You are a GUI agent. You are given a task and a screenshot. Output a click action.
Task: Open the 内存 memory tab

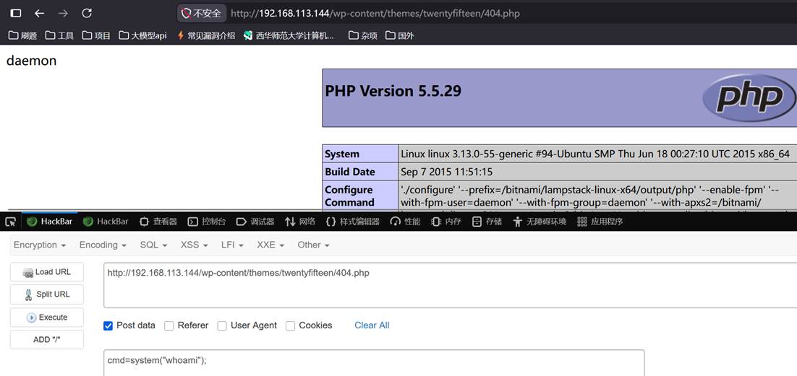pyautogui.click(x=446, y=222)
